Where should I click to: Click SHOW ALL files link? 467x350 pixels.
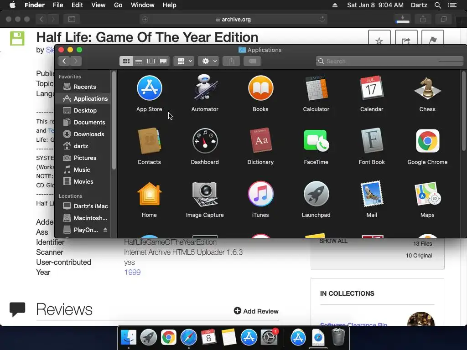pyautogui.click(x=333, y=241)
